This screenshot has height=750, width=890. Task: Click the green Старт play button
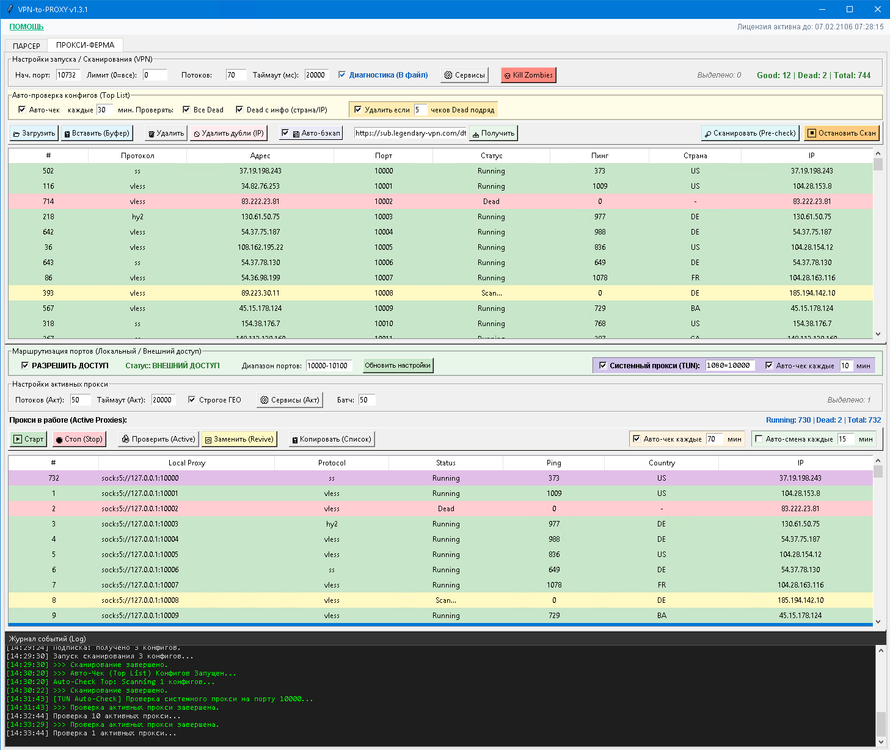click(29, 439)
